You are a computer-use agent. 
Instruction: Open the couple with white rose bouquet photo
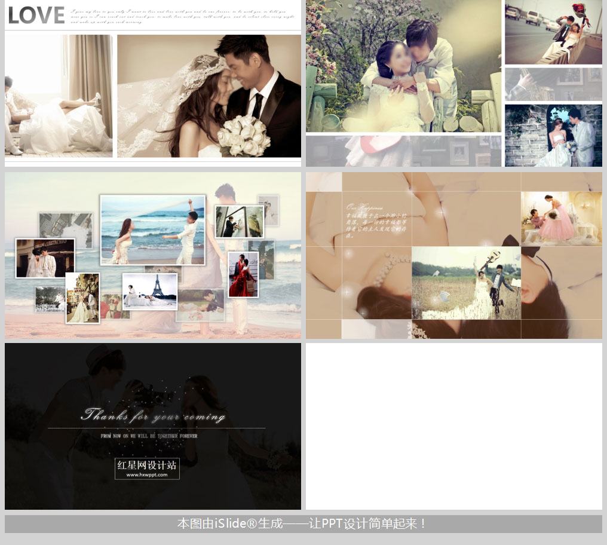point(209,96)
